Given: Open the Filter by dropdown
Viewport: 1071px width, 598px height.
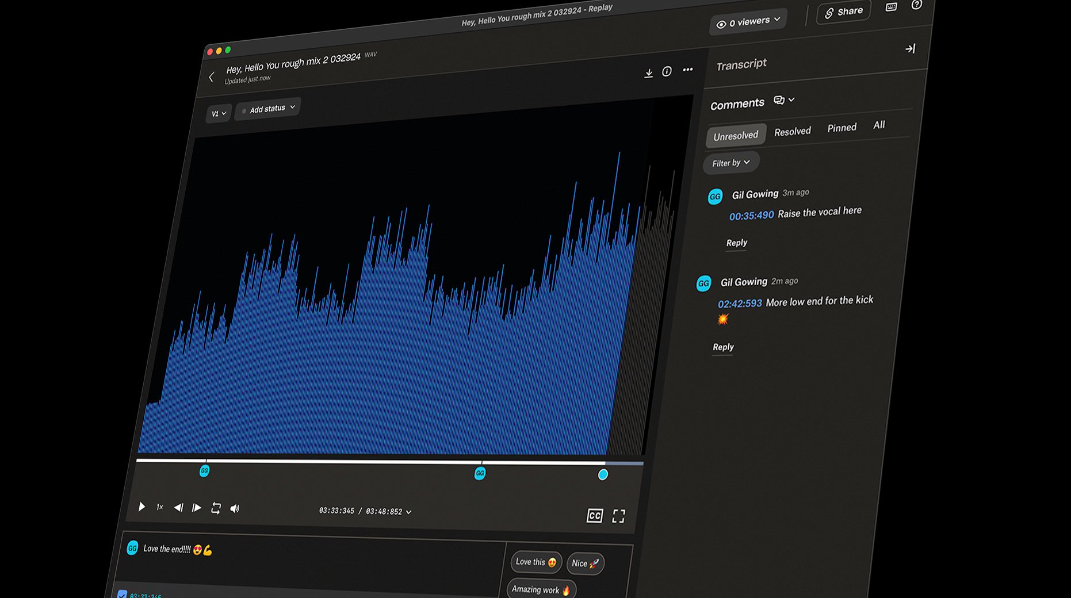Looking at the screenshot, I should coord(731,163).
